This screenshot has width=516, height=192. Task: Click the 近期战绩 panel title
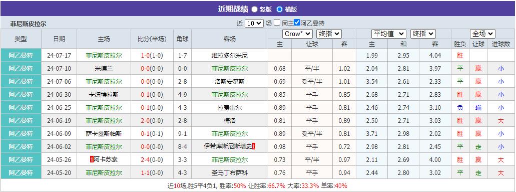point(233,9)
